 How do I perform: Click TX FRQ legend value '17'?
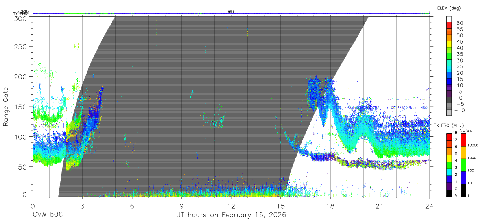coord(455,140)
